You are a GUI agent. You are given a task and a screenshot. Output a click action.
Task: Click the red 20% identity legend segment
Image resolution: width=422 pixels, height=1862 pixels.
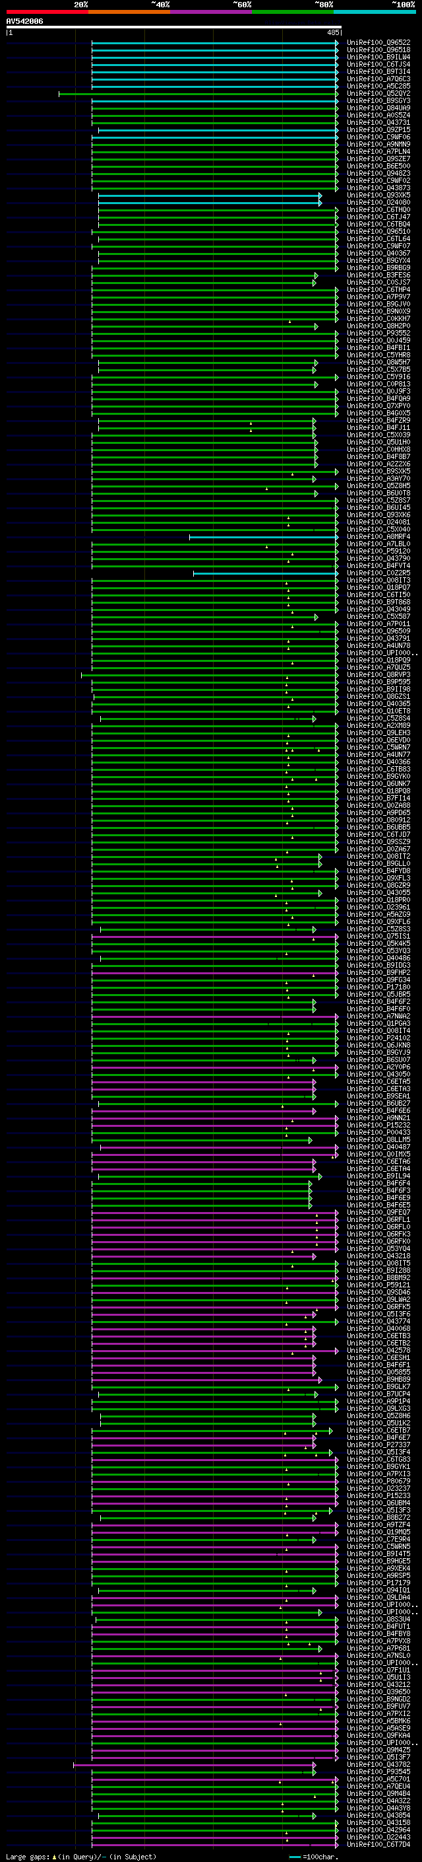coord(47,12)
